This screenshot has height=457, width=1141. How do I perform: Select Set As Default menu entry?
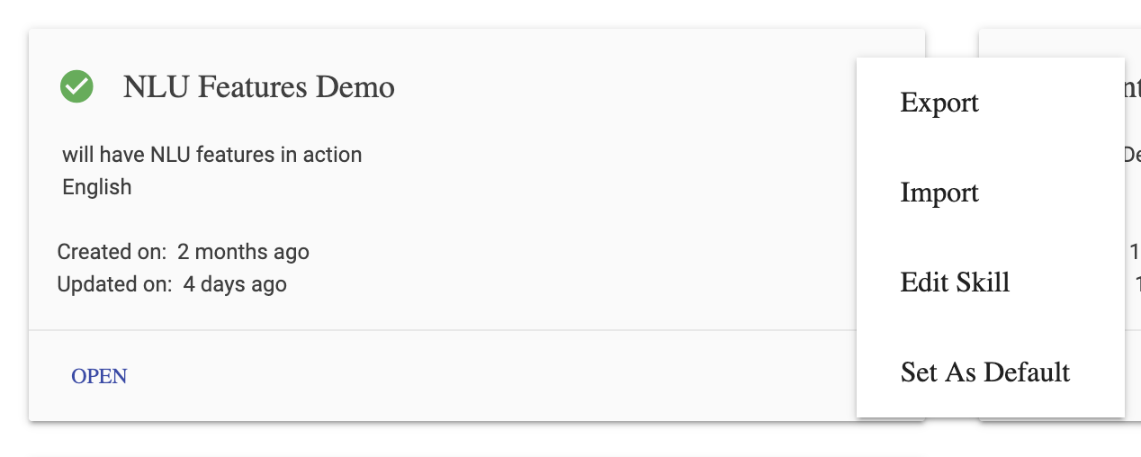[x=984, y=372]
